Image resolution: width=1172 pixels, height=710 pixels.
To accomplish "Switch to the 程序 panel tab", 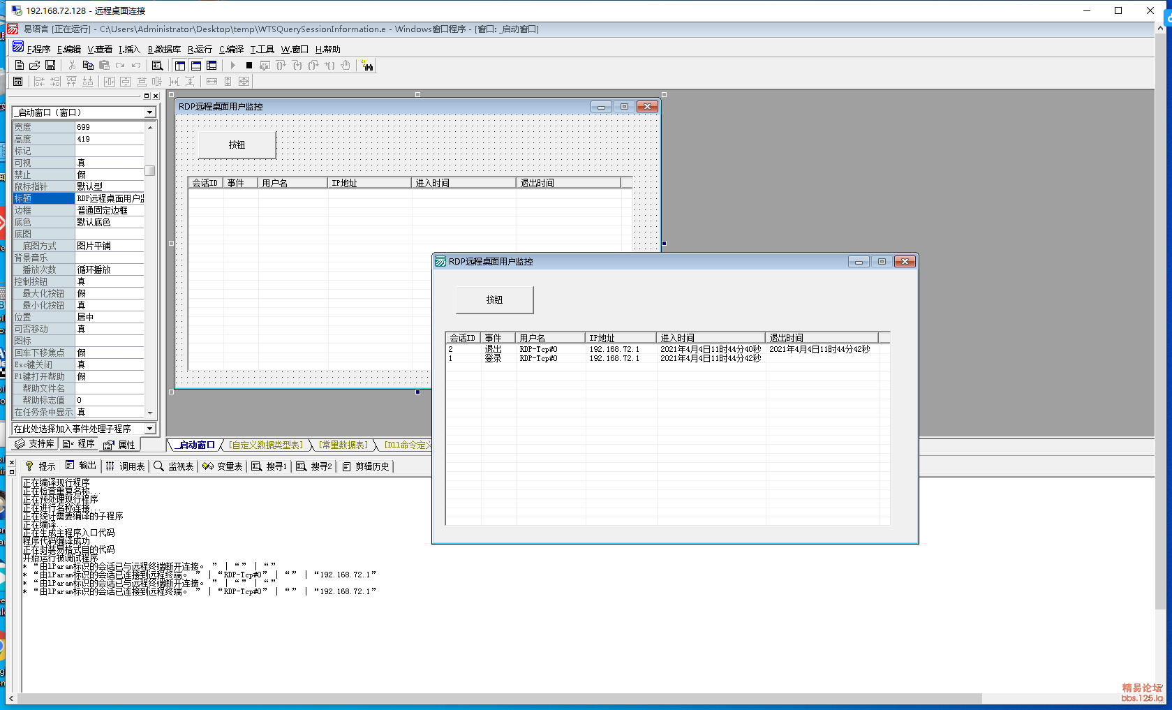I will click(79, 444).
